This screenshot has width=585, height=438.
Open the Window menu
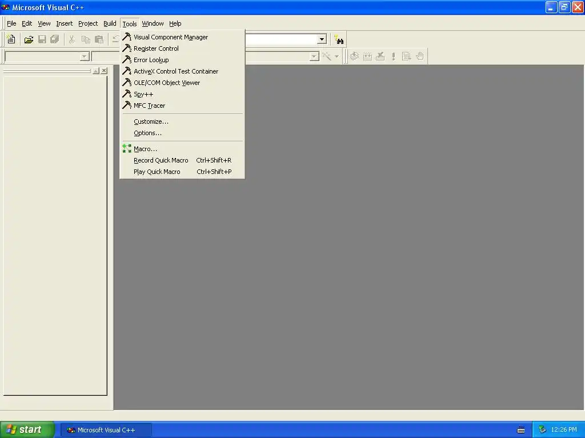tap(153, 23)
